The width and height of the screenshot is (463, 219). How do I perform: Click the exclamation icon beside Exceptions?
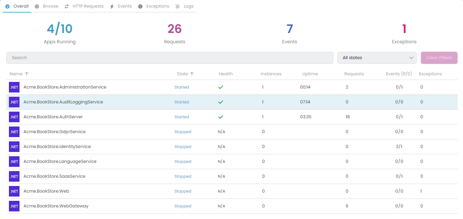(x=140, y=6)
